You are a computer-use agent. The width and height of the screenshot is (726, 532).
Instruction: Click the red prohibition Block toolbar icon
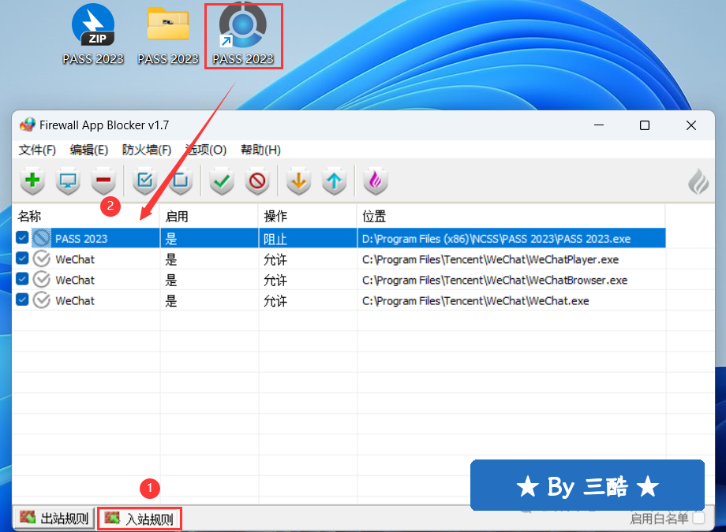pyautogui.click(x=257, y=181)
